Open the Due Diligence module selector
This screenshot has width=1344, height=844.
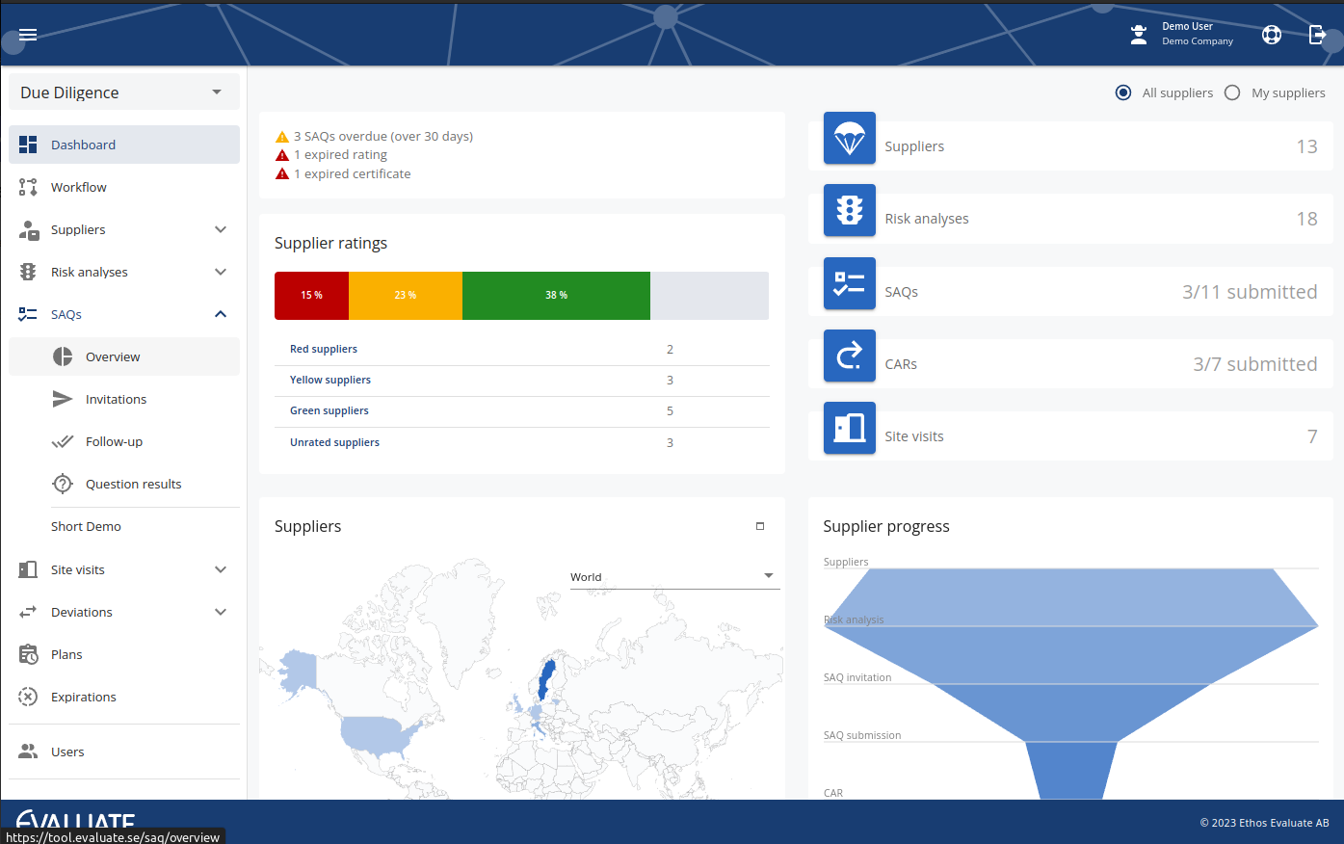[122, 92]
